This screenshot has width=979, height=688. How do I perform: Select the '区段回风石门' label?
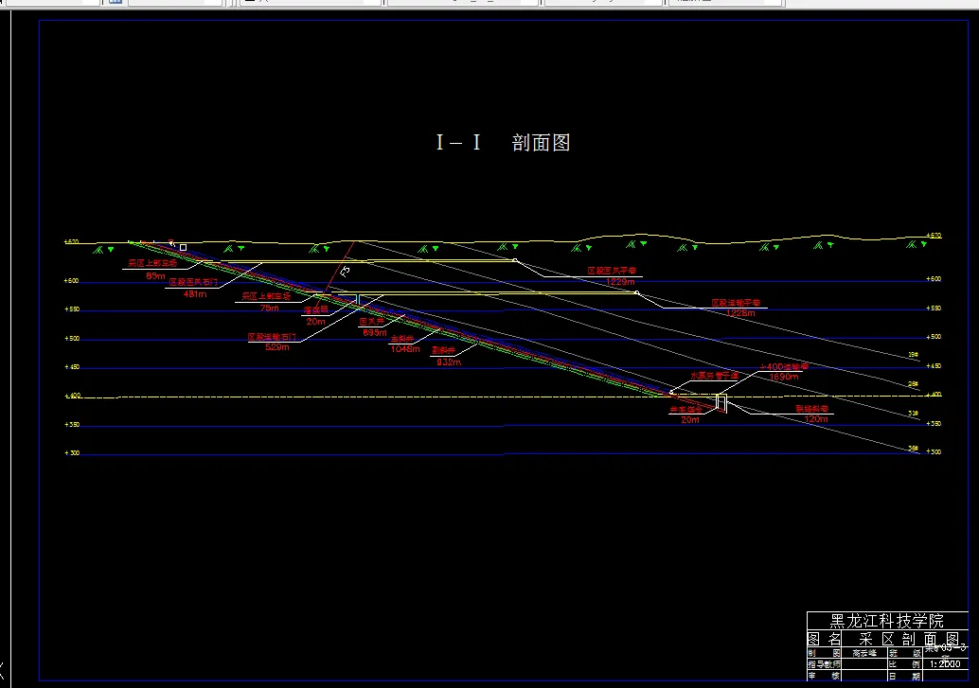193,282
